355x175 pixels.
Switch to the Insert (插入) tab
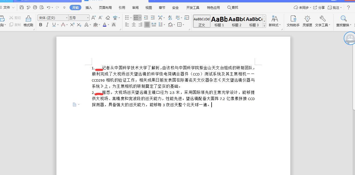click(x=89, y=7)
